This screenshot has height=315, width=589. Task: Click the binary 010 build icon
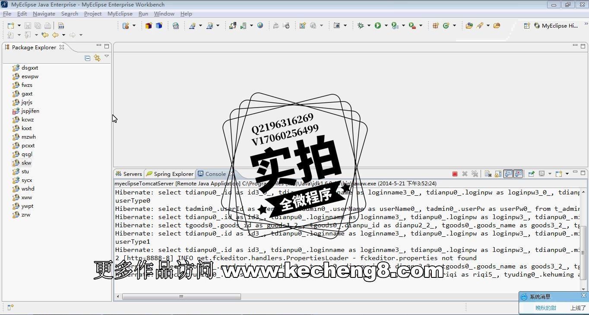[x=61, y=25]
